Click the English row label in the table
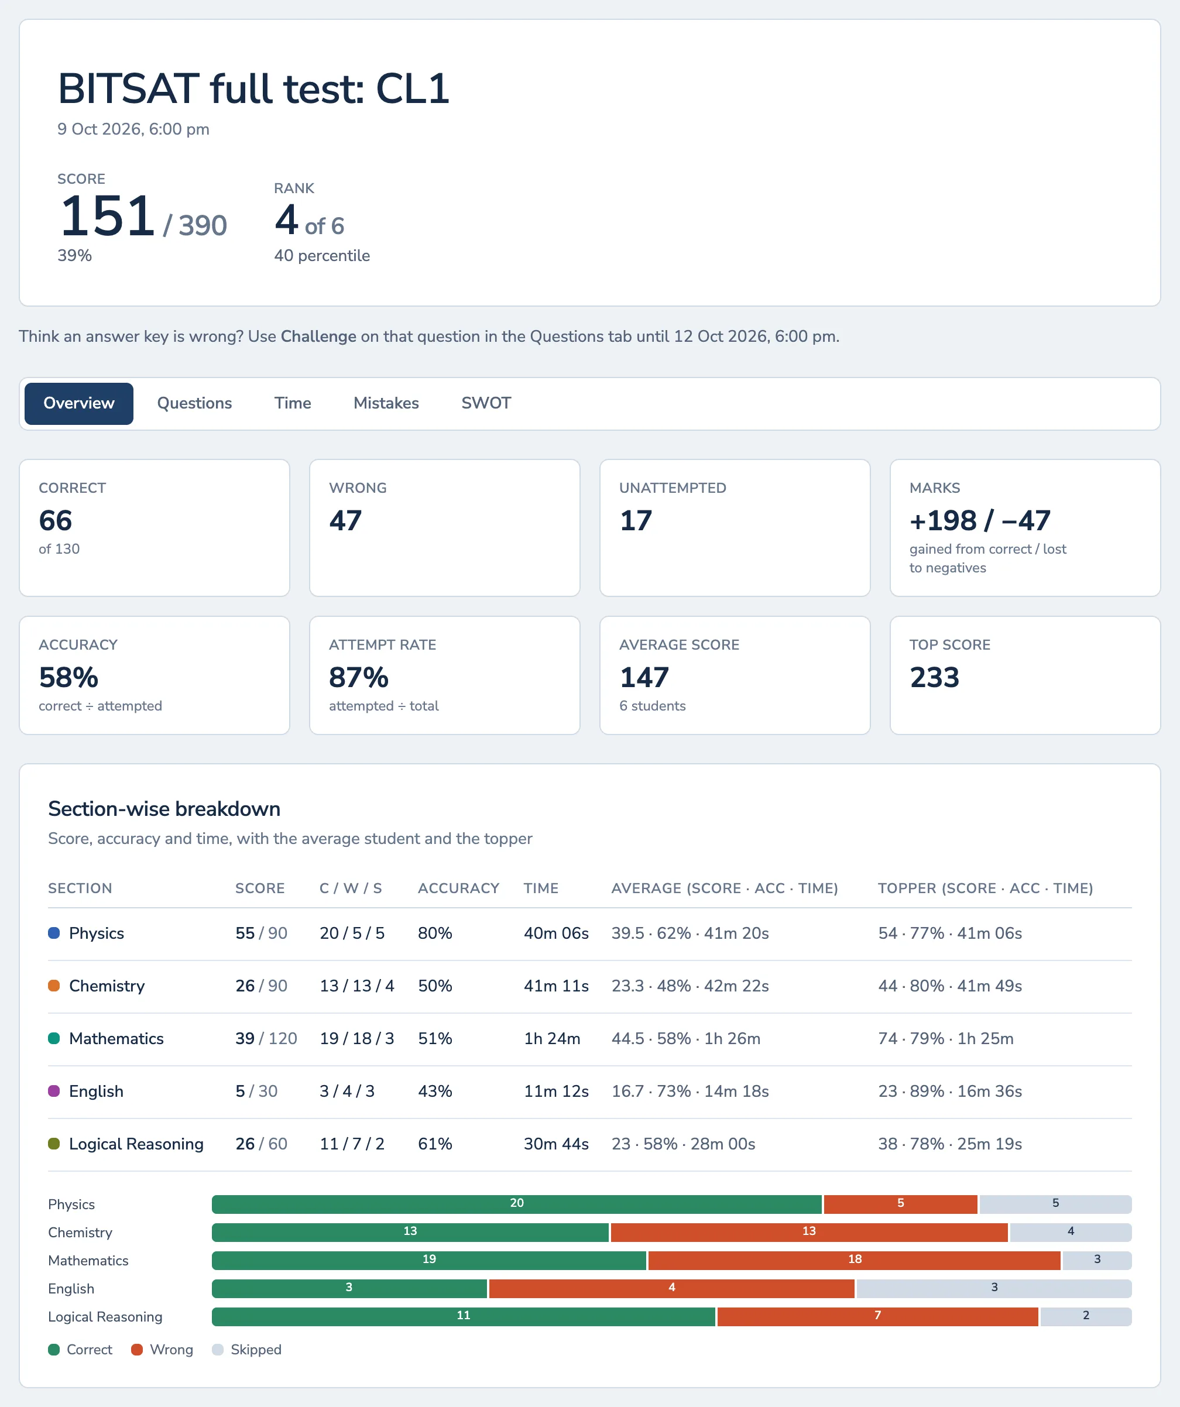The image size is (1180, 1407). point(96,1091)
